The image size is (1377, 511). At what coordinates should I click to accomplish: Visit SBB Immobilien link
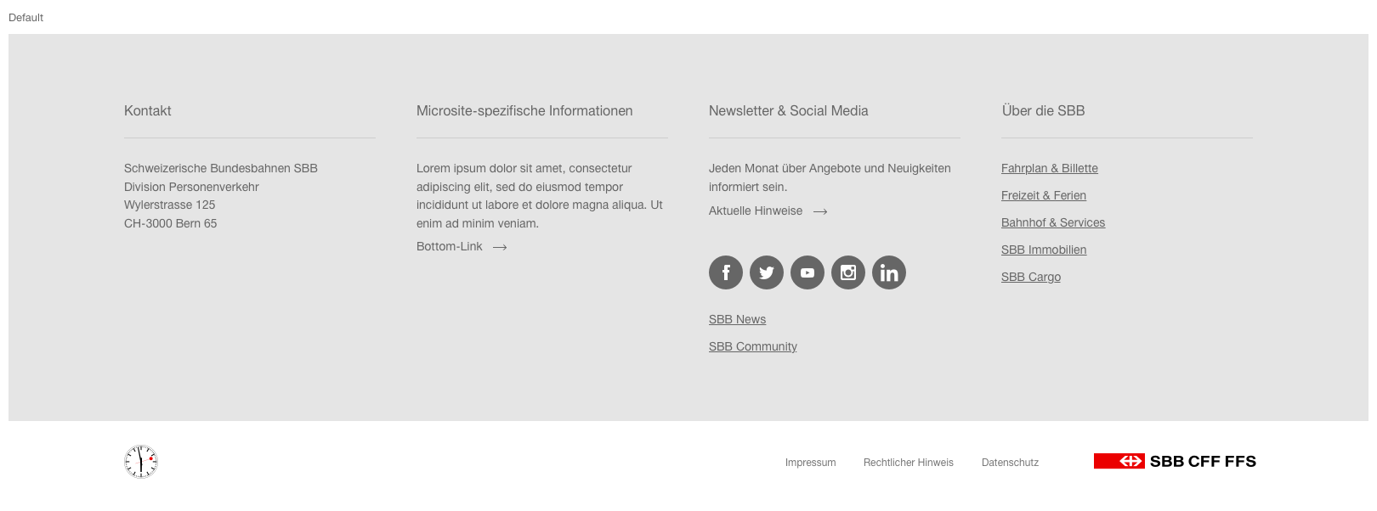pos(1044,250)
